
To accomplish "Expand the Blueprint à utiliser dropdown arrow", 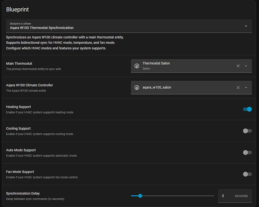I will tap(246, 26).
